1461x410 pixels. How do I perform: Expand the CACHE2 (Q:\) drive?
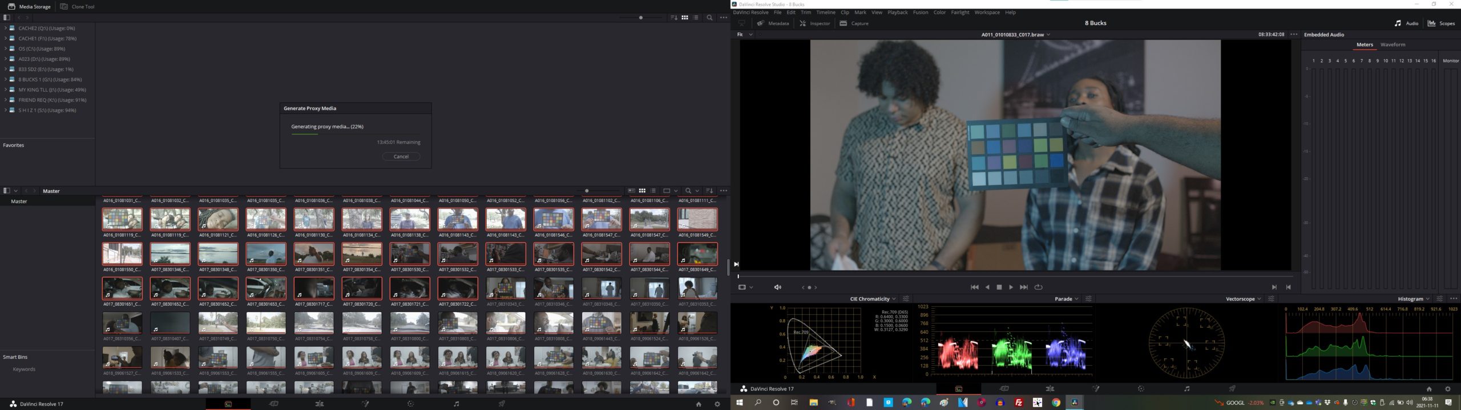(x=5, y=28)
